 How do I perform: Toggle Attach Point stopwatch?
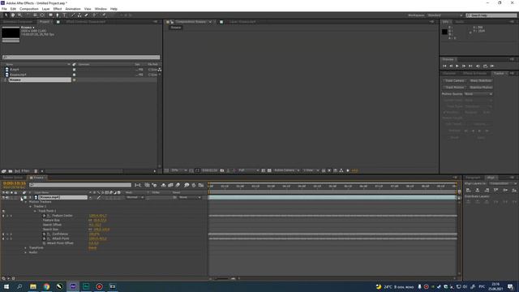pos(44,238)
